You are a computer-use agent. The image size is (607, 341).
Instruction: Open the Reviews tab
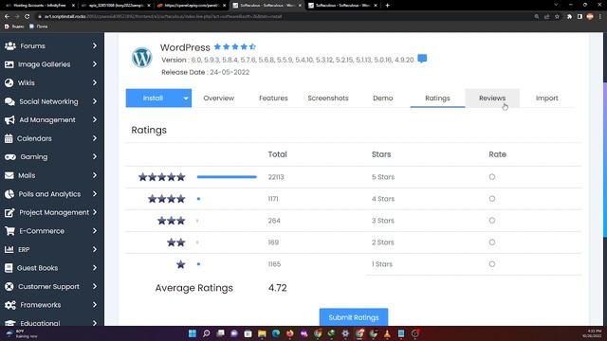(492, 99)
